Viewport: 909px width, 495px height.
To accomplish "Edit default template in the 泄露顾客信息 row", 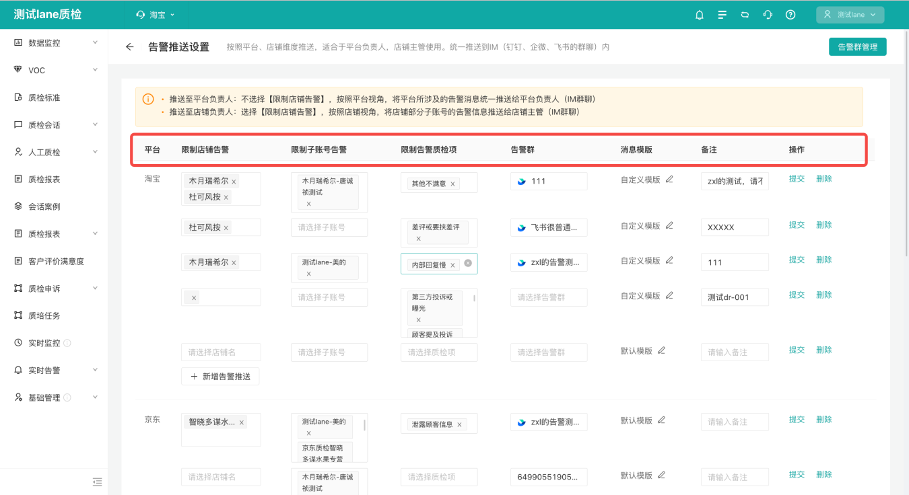I will [661, 420].
